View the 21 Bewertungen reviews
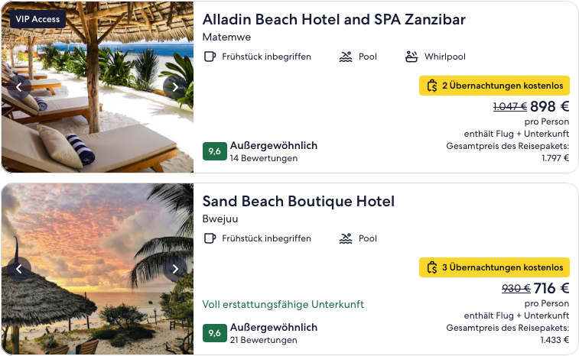579x356 pixels. point(263,340)
